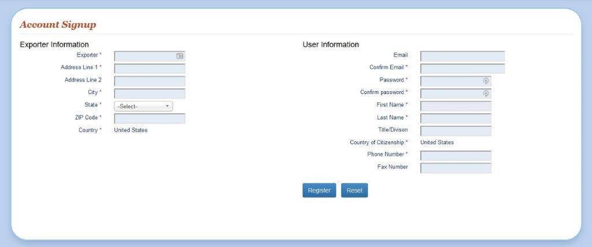Viewport: 592px width, 247px height.
Task: Click the Fax Number label
Action: coord(393,167)
